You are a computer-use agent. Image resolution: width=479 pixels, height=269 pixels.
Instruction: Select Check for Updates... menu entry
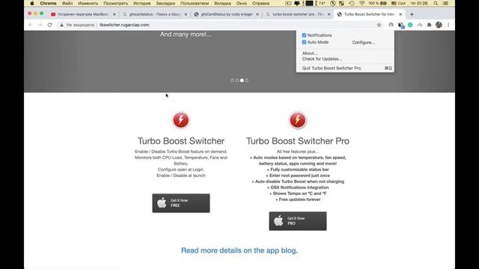point(322,59)
